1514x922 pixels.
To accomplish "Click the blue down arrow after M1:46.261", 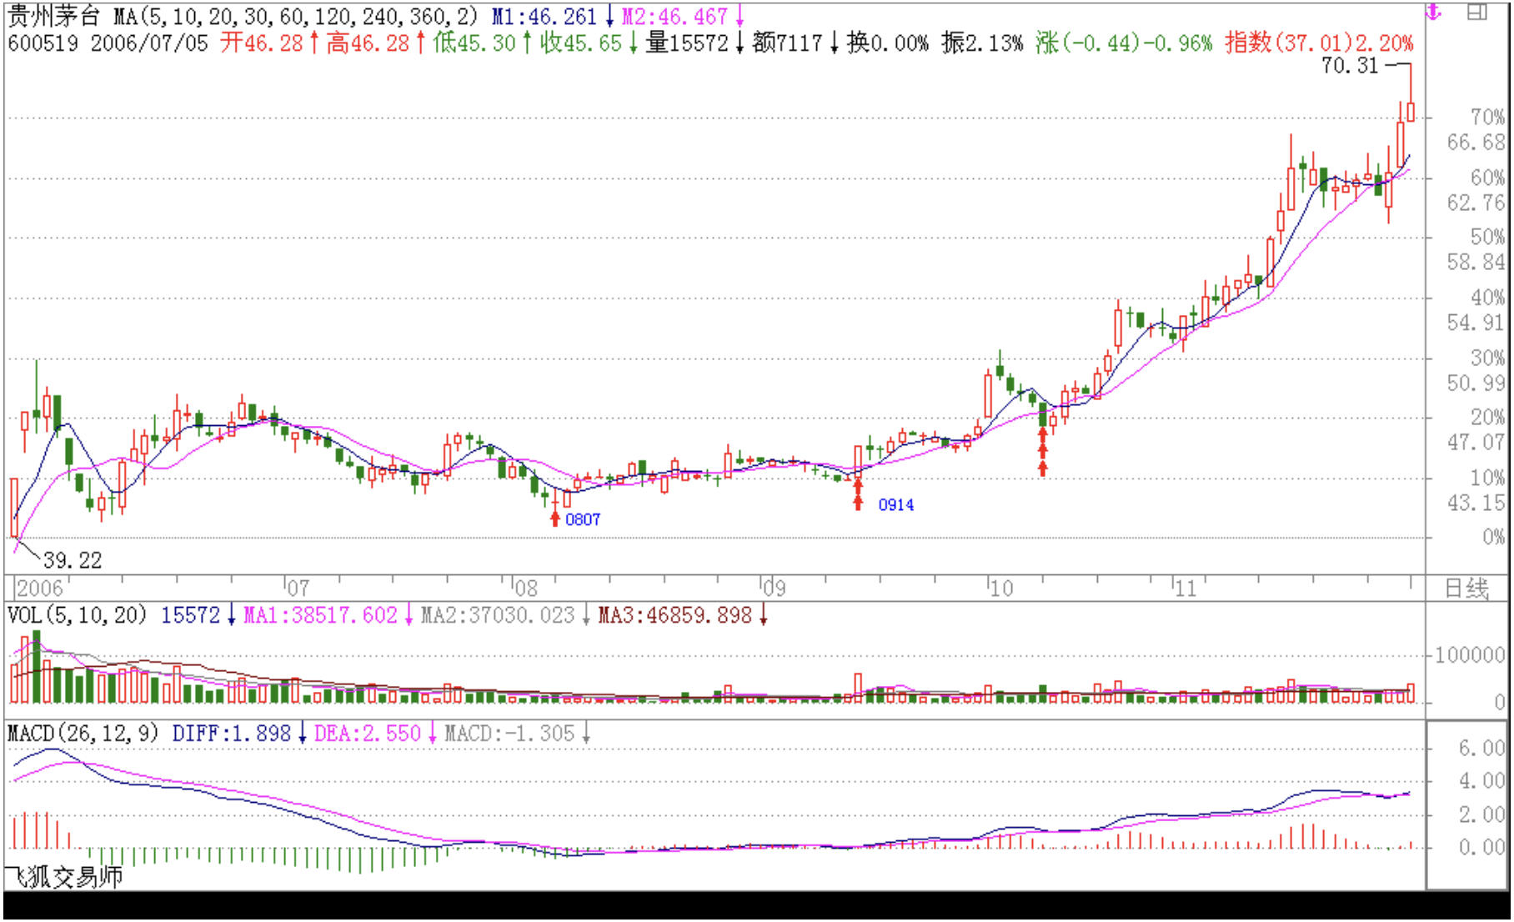I will [x=609, y=17].
